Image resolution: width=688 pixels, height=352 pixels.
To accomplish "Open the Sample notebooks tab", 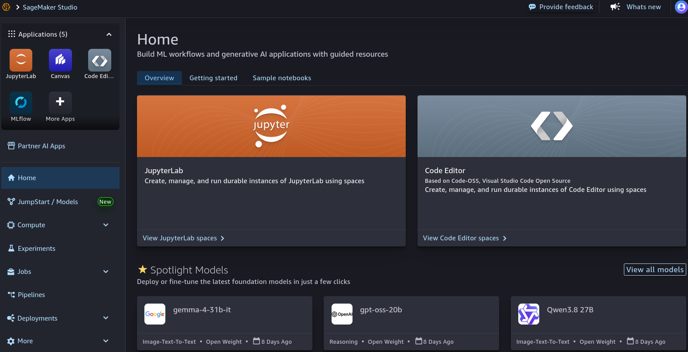I will (x=282, y=78).
